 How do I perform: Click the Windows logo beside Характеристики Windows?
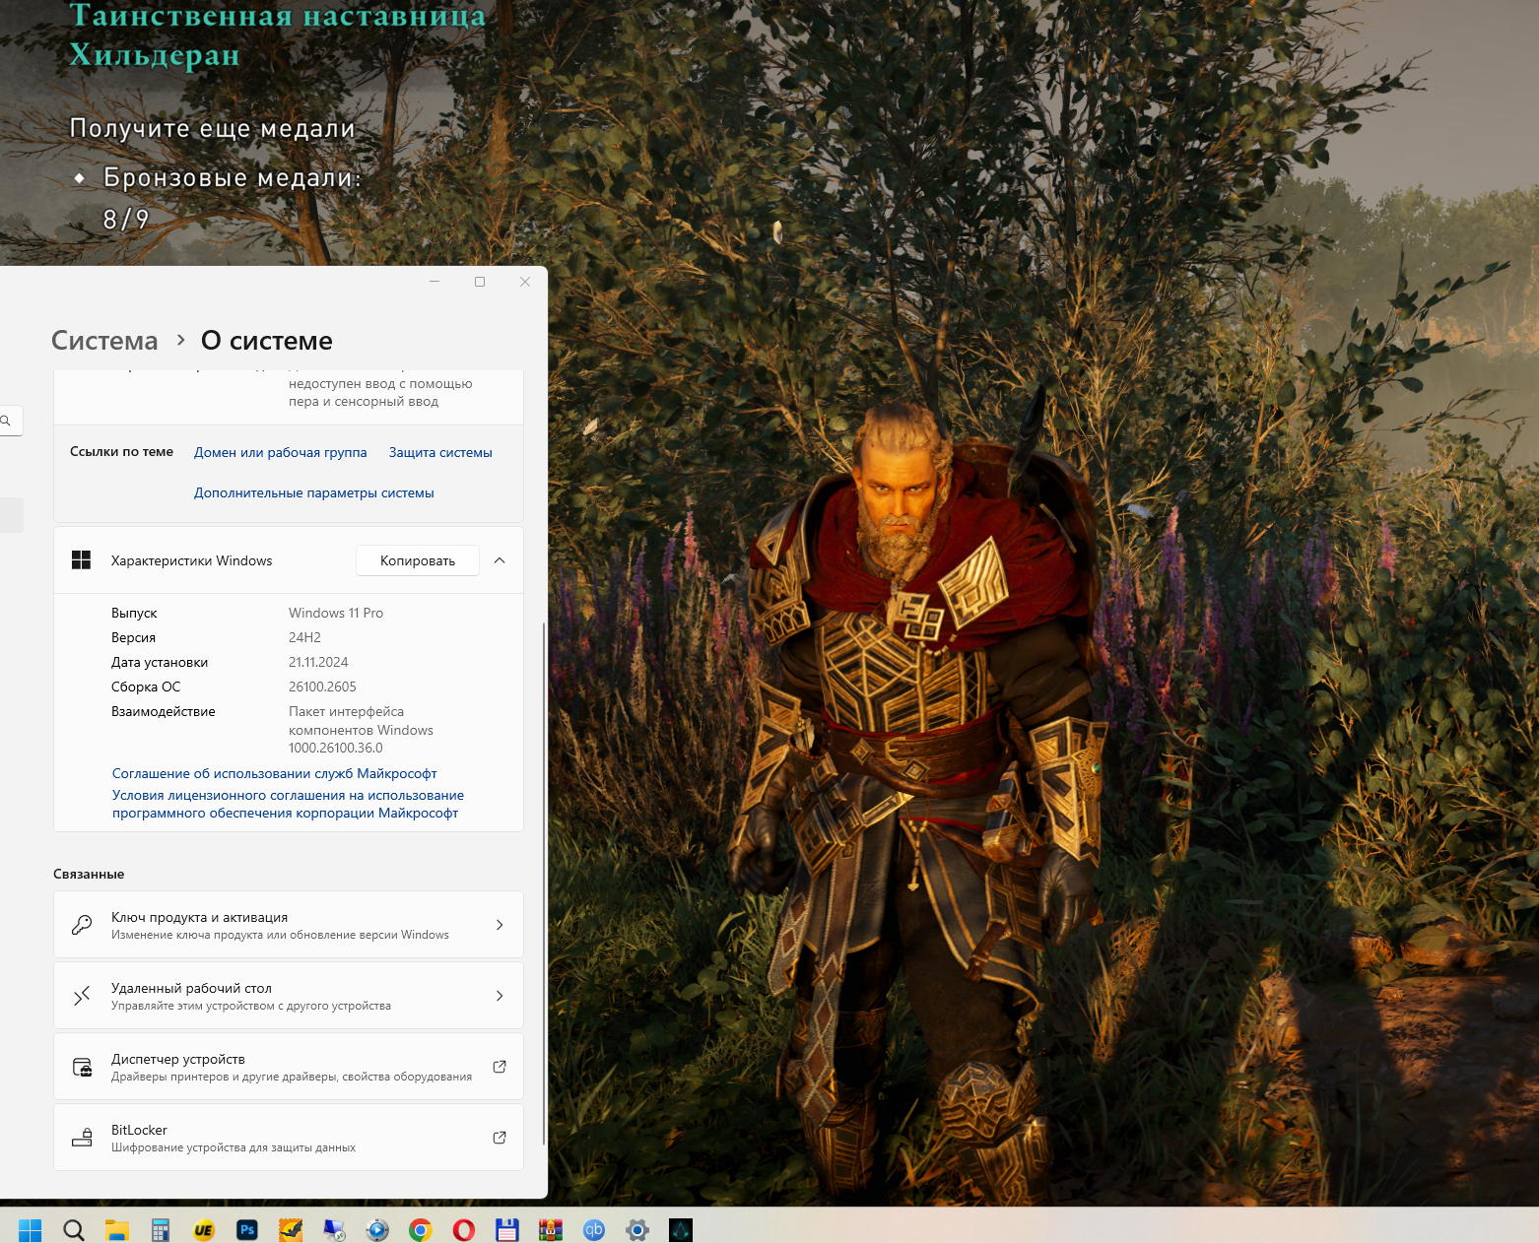point(82,560)
